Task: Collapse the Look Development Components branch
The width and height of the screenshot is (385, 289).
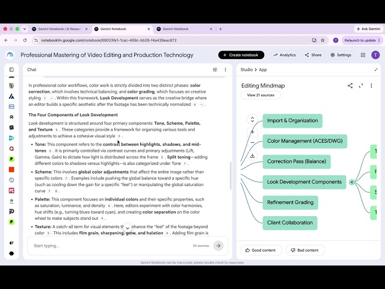Action: pyautogui.click(x=351, y=182)
